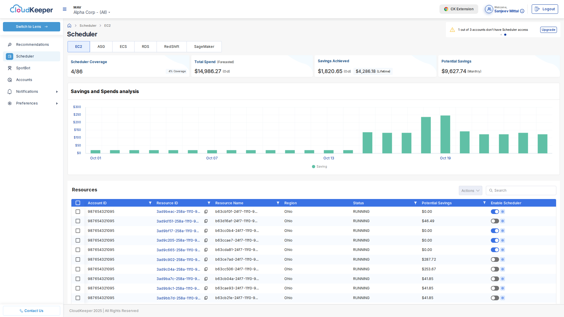Viewport: 564px width, 317px height.
Task: Click the hamburger menu icon
Action: [65, 9]
